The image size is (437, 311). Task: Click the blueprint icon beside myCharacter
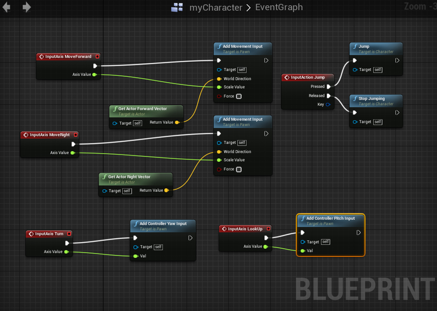[177, 7]
